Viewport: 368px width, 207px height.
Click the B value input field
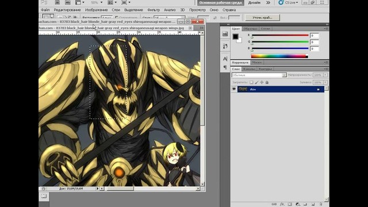coord(315,49)
